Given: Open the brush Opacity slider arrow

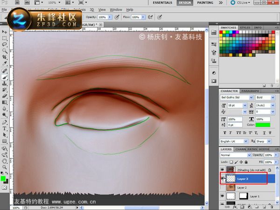Looking at the screenshot, I should (110, 17).
